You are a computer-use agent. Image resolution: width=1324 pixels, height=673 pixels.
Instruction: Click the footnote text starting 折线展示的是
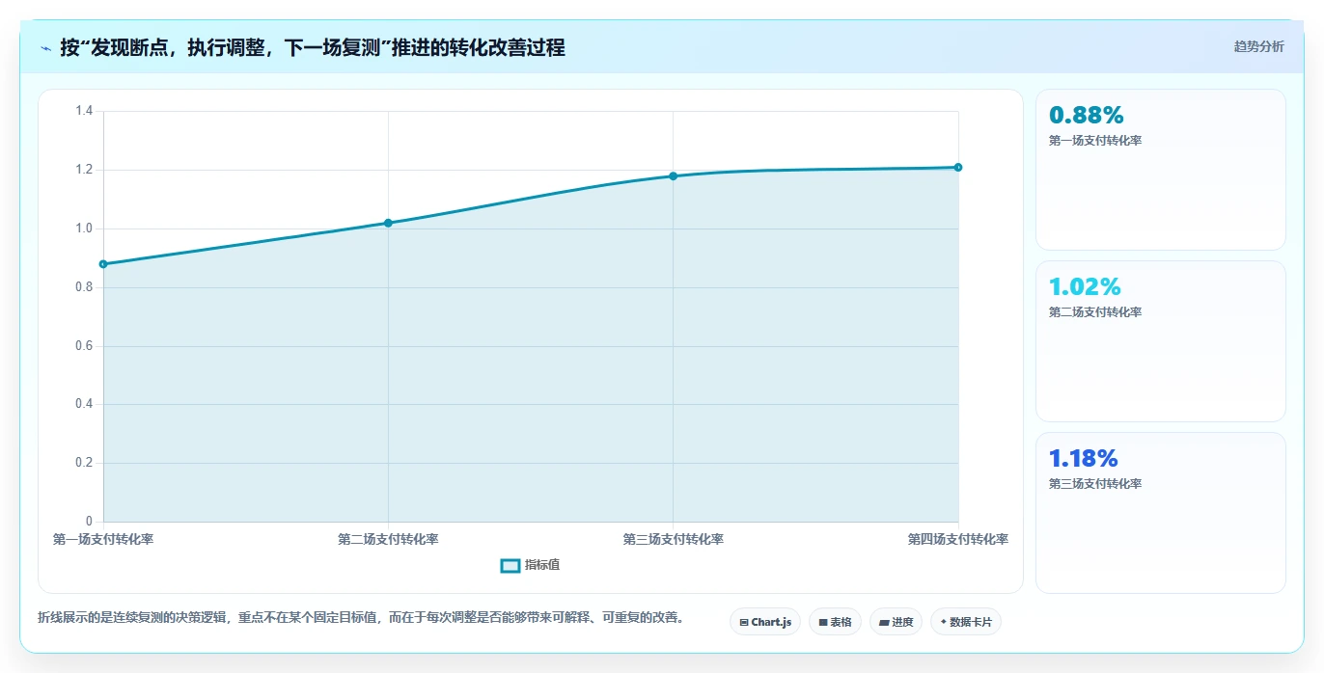point(361,617)
